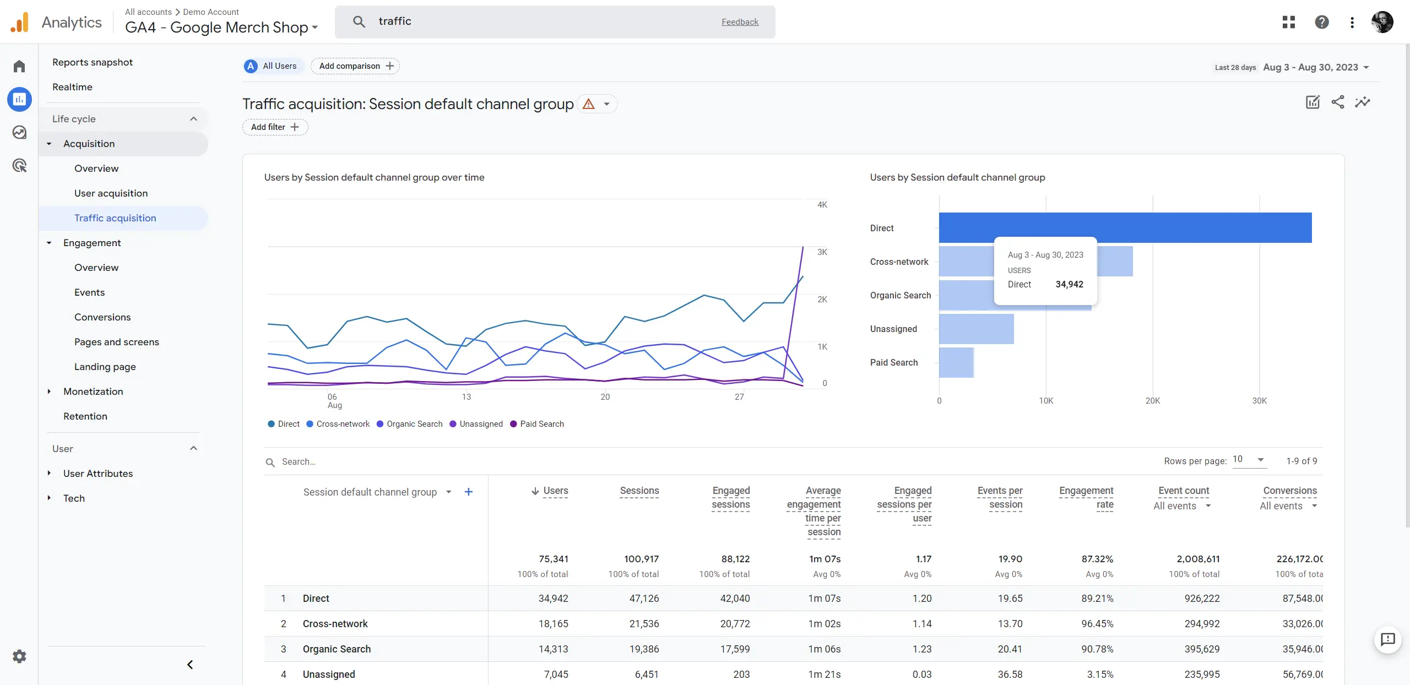Open Rows per page dropdown
The height and width of the screenshot is (685, 1410).
[x=1249, y=460]
